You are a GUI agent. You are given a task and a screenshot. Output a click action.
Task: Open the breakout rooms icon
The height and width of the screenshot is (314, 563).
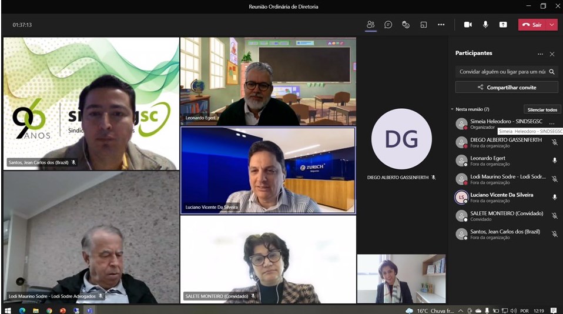(423, 25)
